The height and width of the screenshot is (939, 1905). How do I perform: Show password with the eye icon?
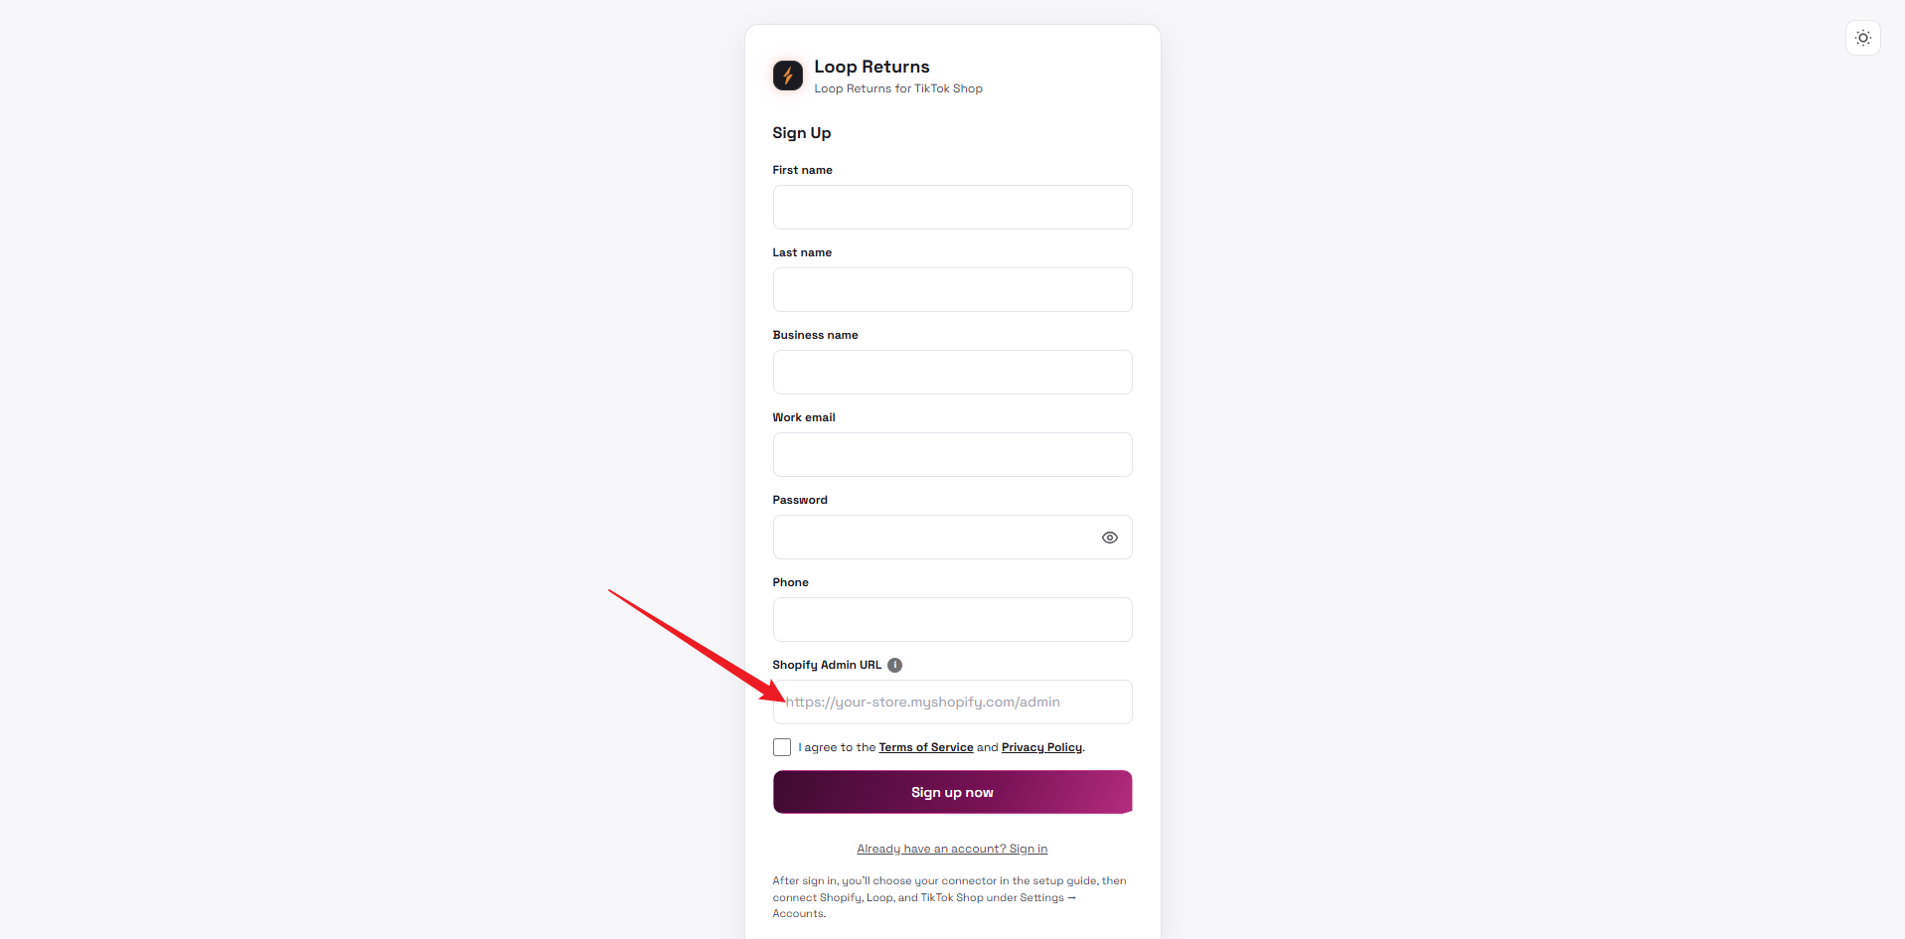coord(1110,538)
